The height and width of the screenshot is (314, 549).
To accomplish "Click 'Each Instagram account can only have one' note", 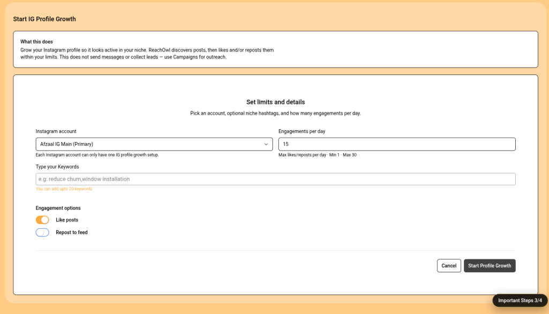I will (x=98, y=155).
